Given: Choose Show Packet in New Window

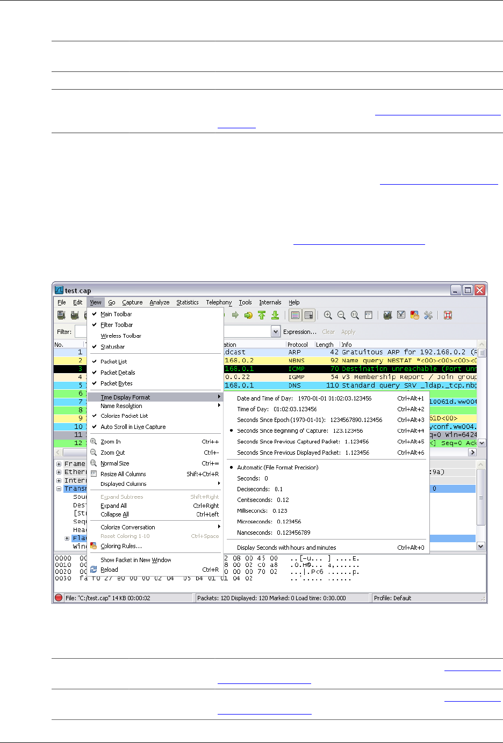Looking at the screenshot, I should click(155, 560).
